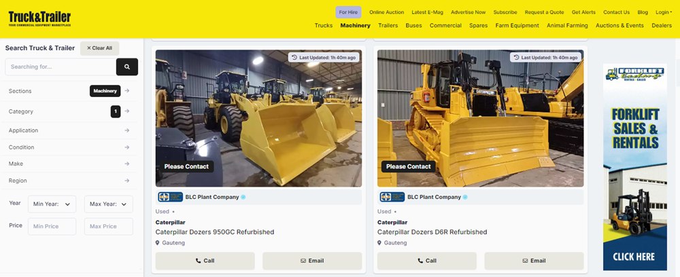Click the Subscribe link
Viewport: 680px width, 277px height.
(x=505, y=12)
